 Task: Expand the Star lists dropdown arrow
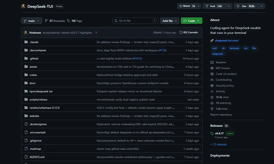[x=261, y=6]
